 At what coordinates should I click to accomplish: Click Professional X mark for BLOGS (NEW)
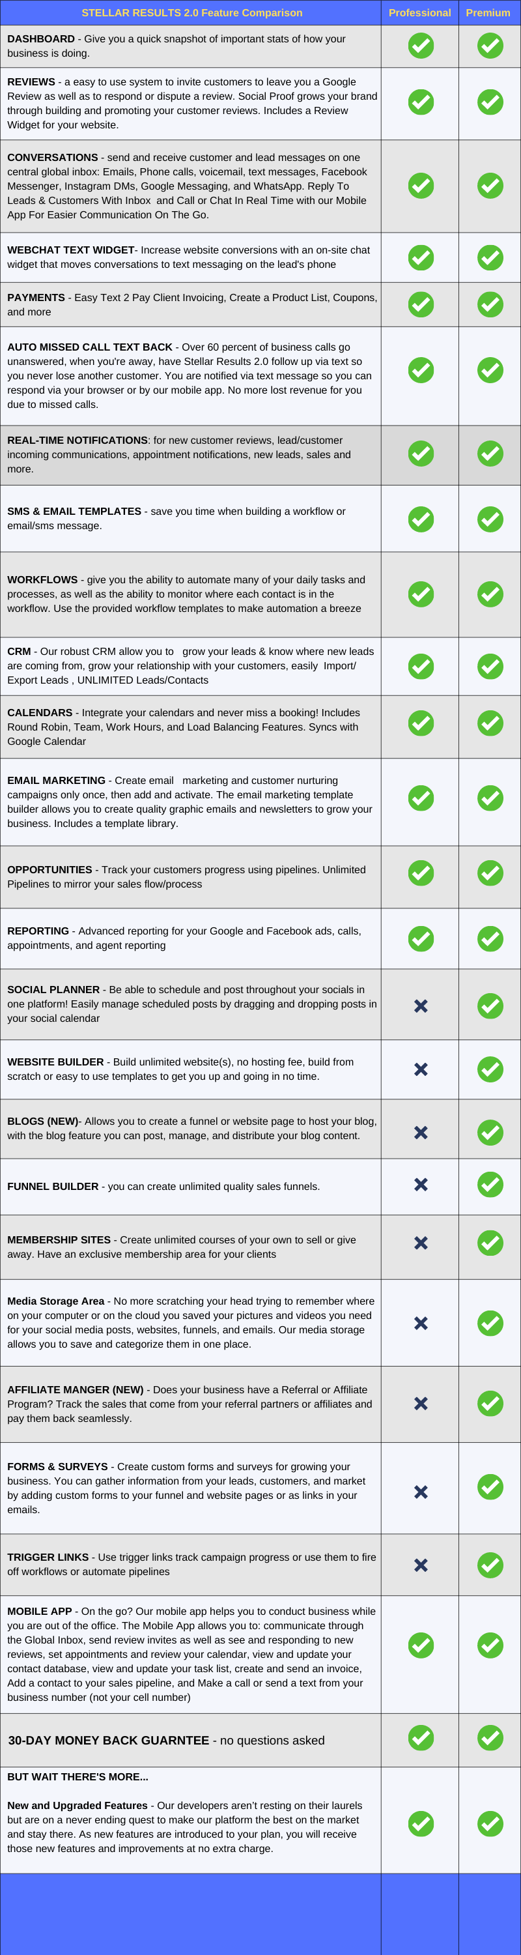[x=421, y=1133]
